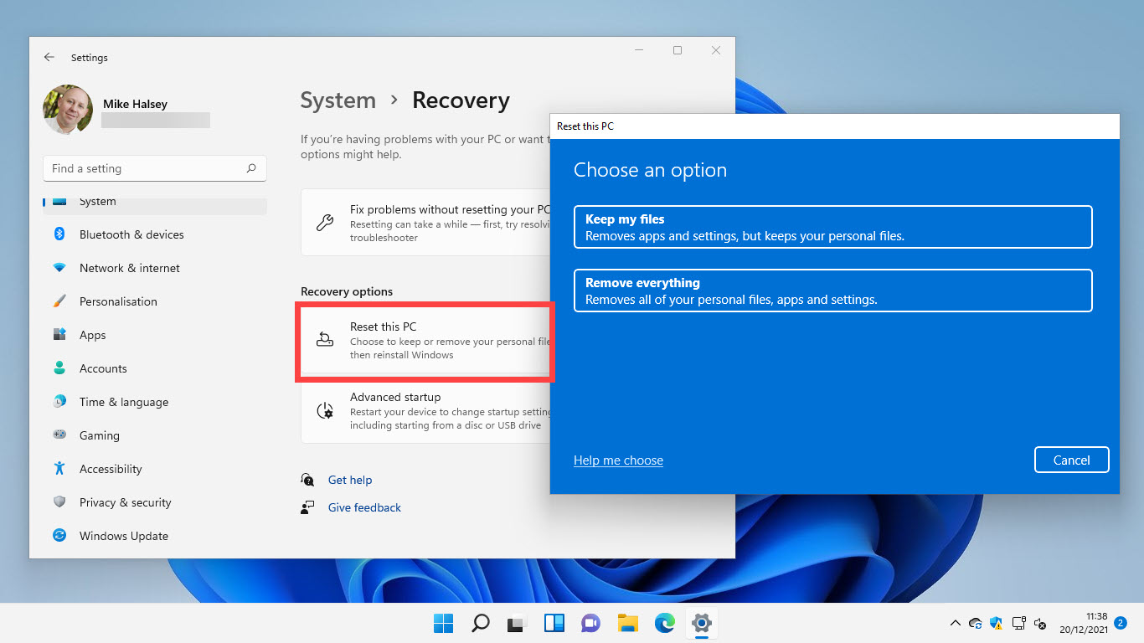
Task: Click the Accessibility figure icon
Action: pyautogui.click(x=59, y=469)
